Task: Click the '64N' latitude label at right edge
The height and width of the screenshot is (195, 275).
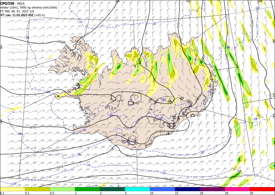Action: pyautogui.click(x=274, y=116)
